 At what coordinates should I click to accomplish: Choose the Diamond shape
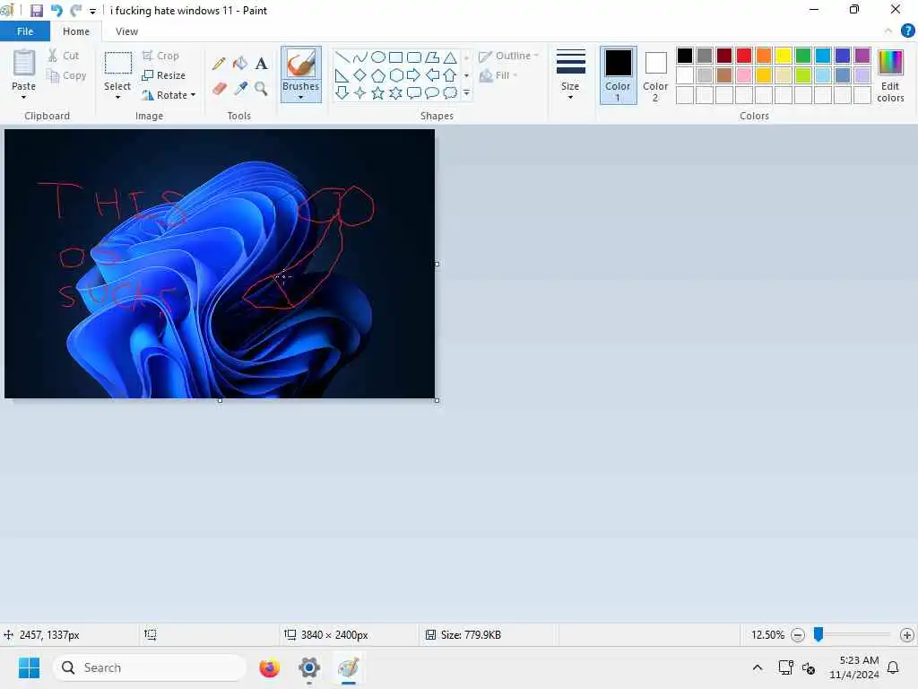pyautogui.click(x=360, y=75)
